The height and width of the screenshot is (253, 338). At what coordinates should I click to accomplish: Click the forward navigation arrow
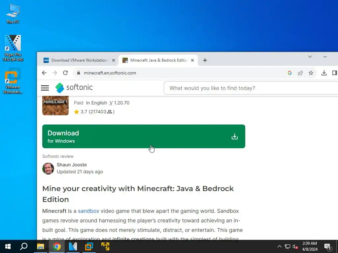55,73
